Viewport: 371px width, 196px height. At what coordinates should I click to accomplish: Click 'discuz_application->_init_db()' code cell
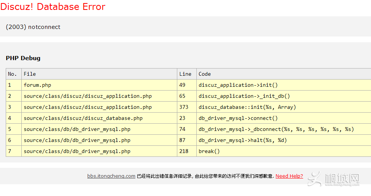pos(284,96)
